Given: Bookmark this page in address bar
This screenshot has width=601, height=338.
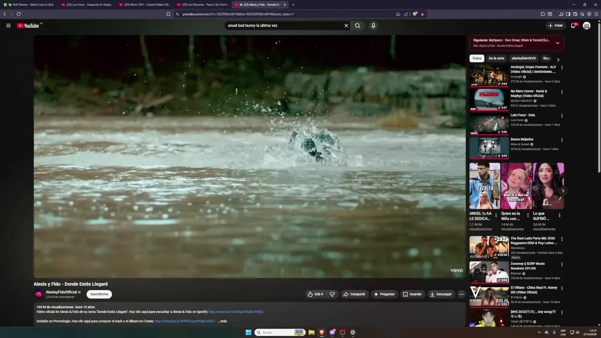Looking at the screenshot, I should click(168, 14).
